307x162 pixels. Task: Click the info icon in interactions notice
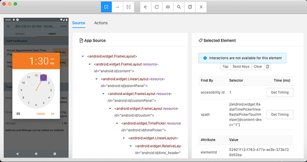(x=205, y=58)
